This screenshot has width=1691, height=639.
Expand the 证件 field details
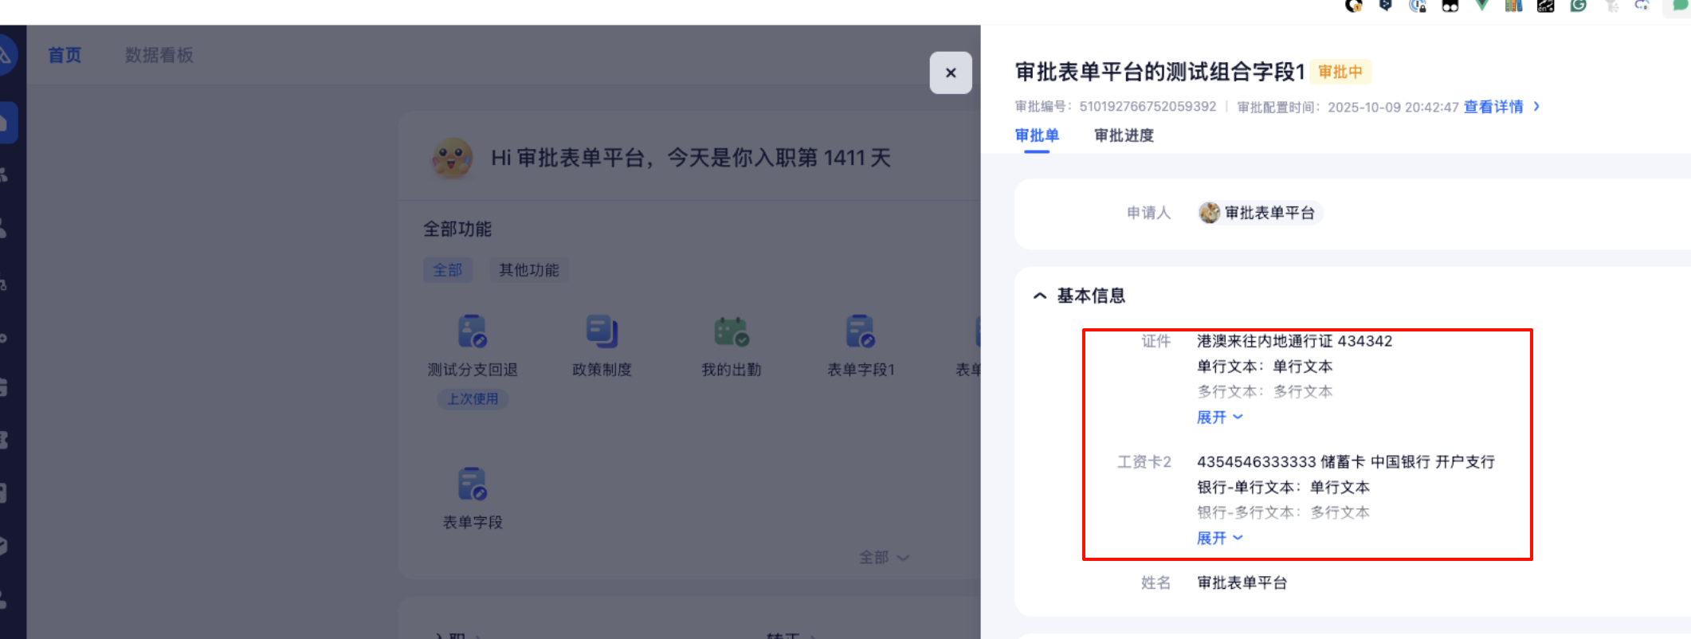(x=1219, y=418)
